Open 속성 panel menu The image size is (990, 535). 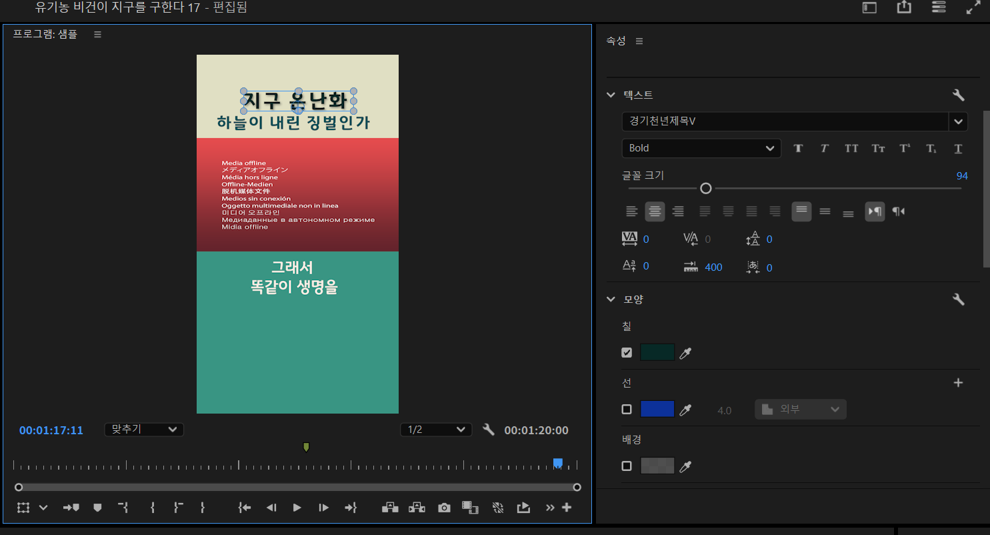point(639,41)
